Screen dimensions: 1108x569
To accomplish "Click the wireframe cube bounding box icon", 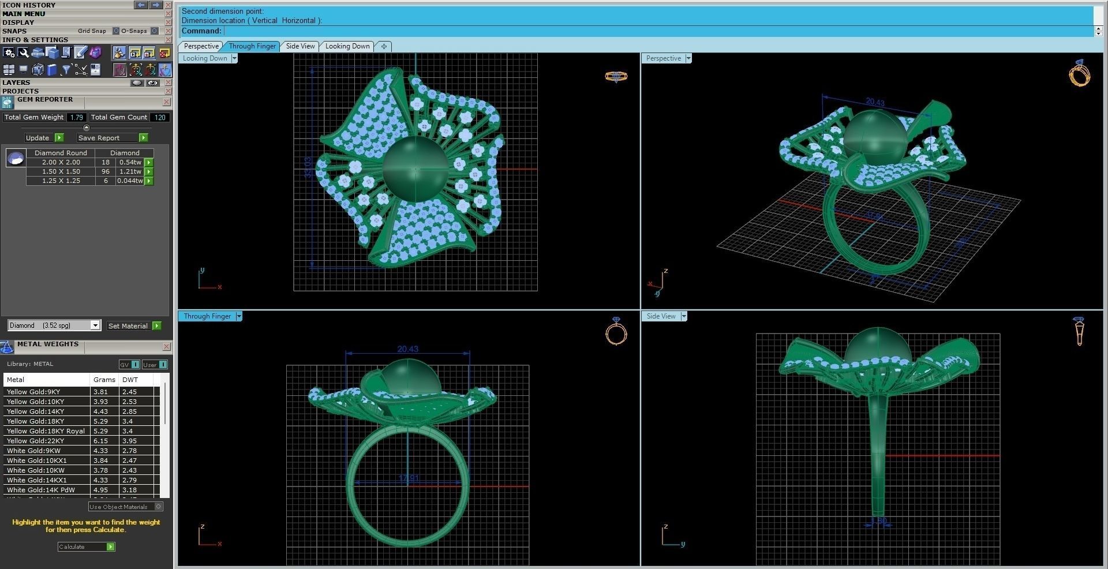I will (x=38, y=70).
